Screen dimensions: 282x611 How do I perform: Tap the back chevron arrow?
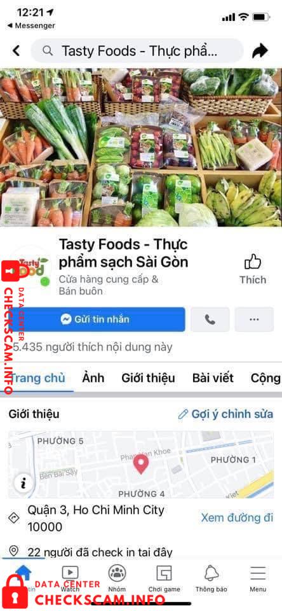point(16,51)
